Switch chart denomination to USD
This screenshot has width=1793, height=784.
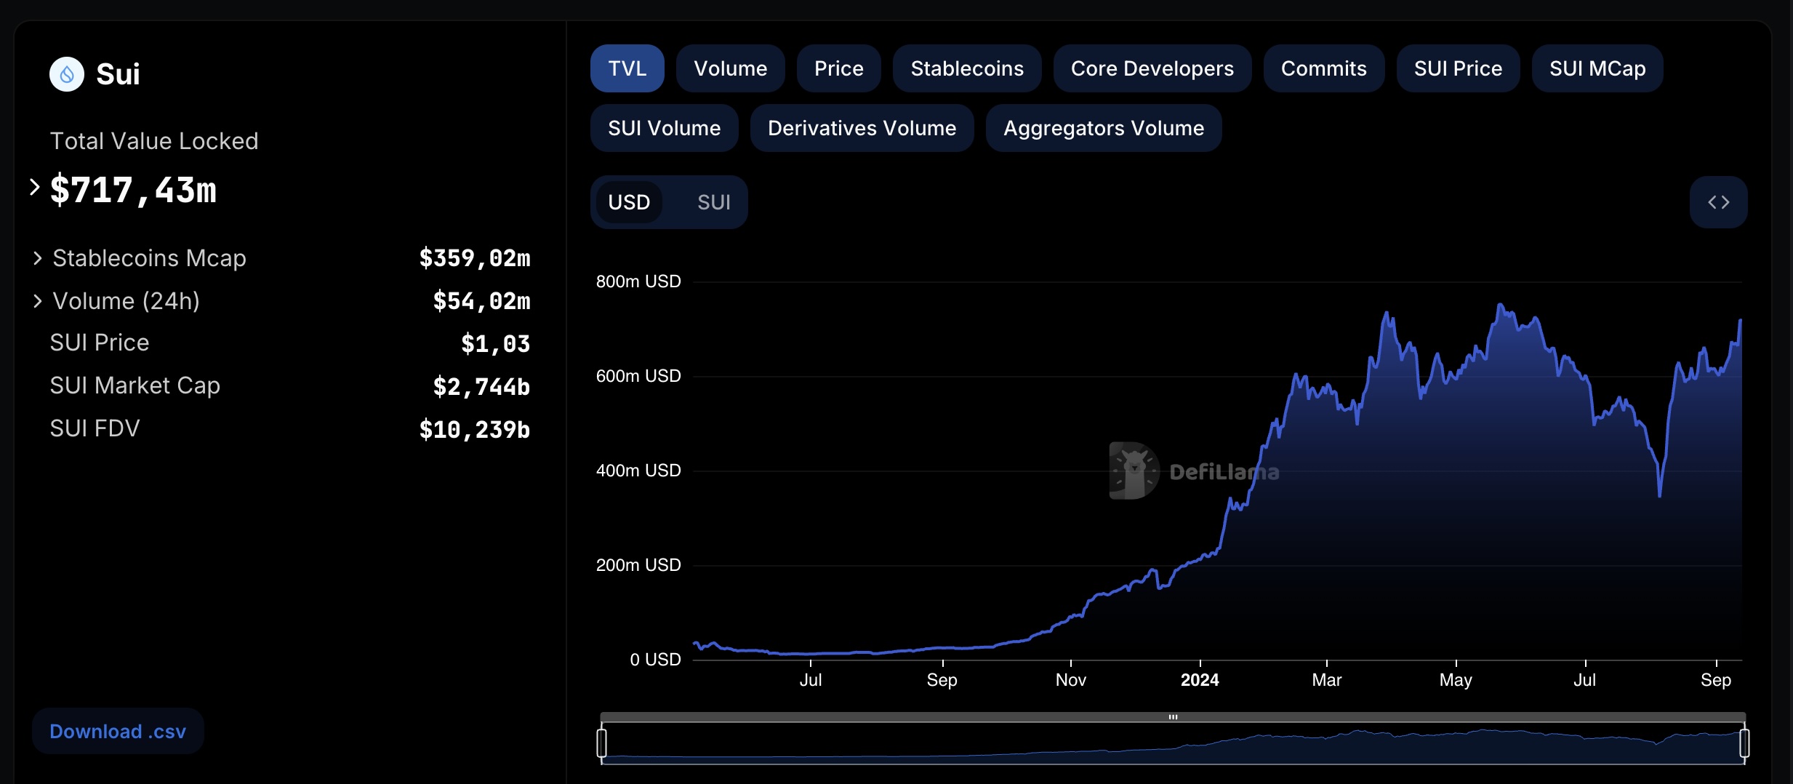[x=629, y=202]
